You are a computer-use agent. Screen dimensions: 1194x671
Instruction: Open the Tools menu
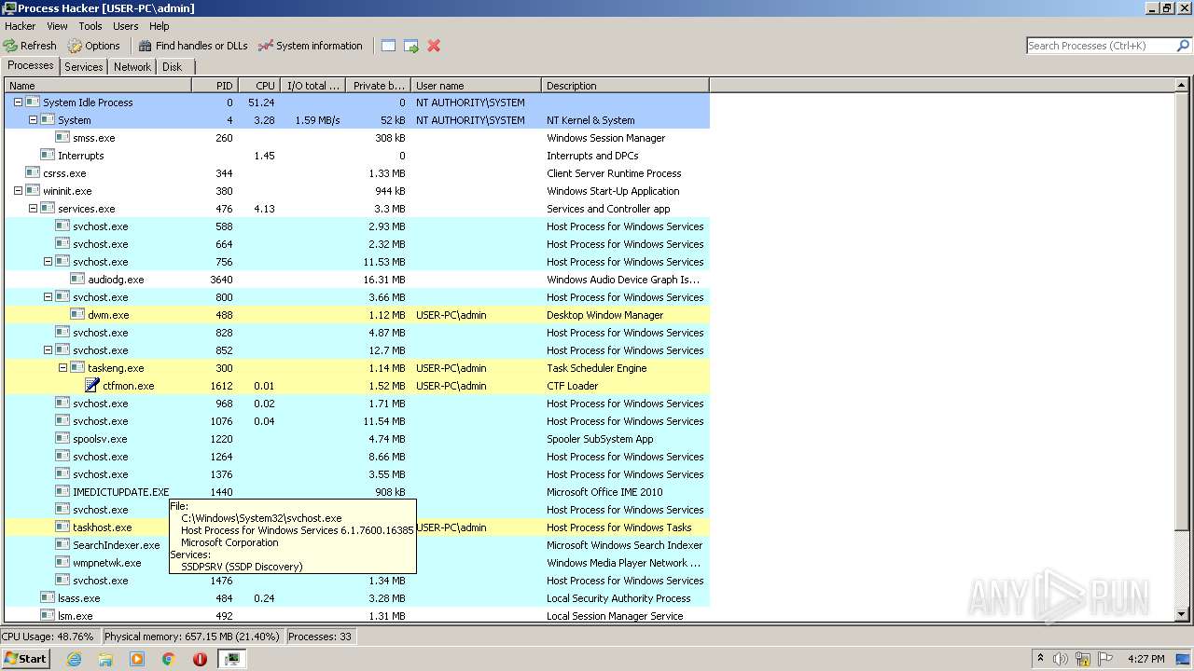tap(90, 26)
